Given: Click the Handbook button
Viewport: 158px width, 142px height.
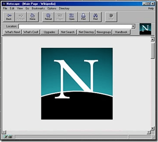Looking at the screenshot, I should [x=121, y=32].
